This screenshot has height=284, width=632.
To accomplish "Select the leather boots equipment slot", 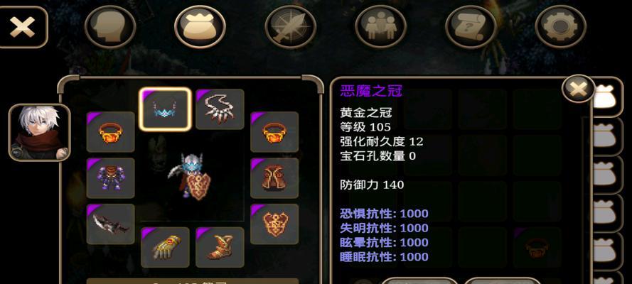I will [220, 247].
